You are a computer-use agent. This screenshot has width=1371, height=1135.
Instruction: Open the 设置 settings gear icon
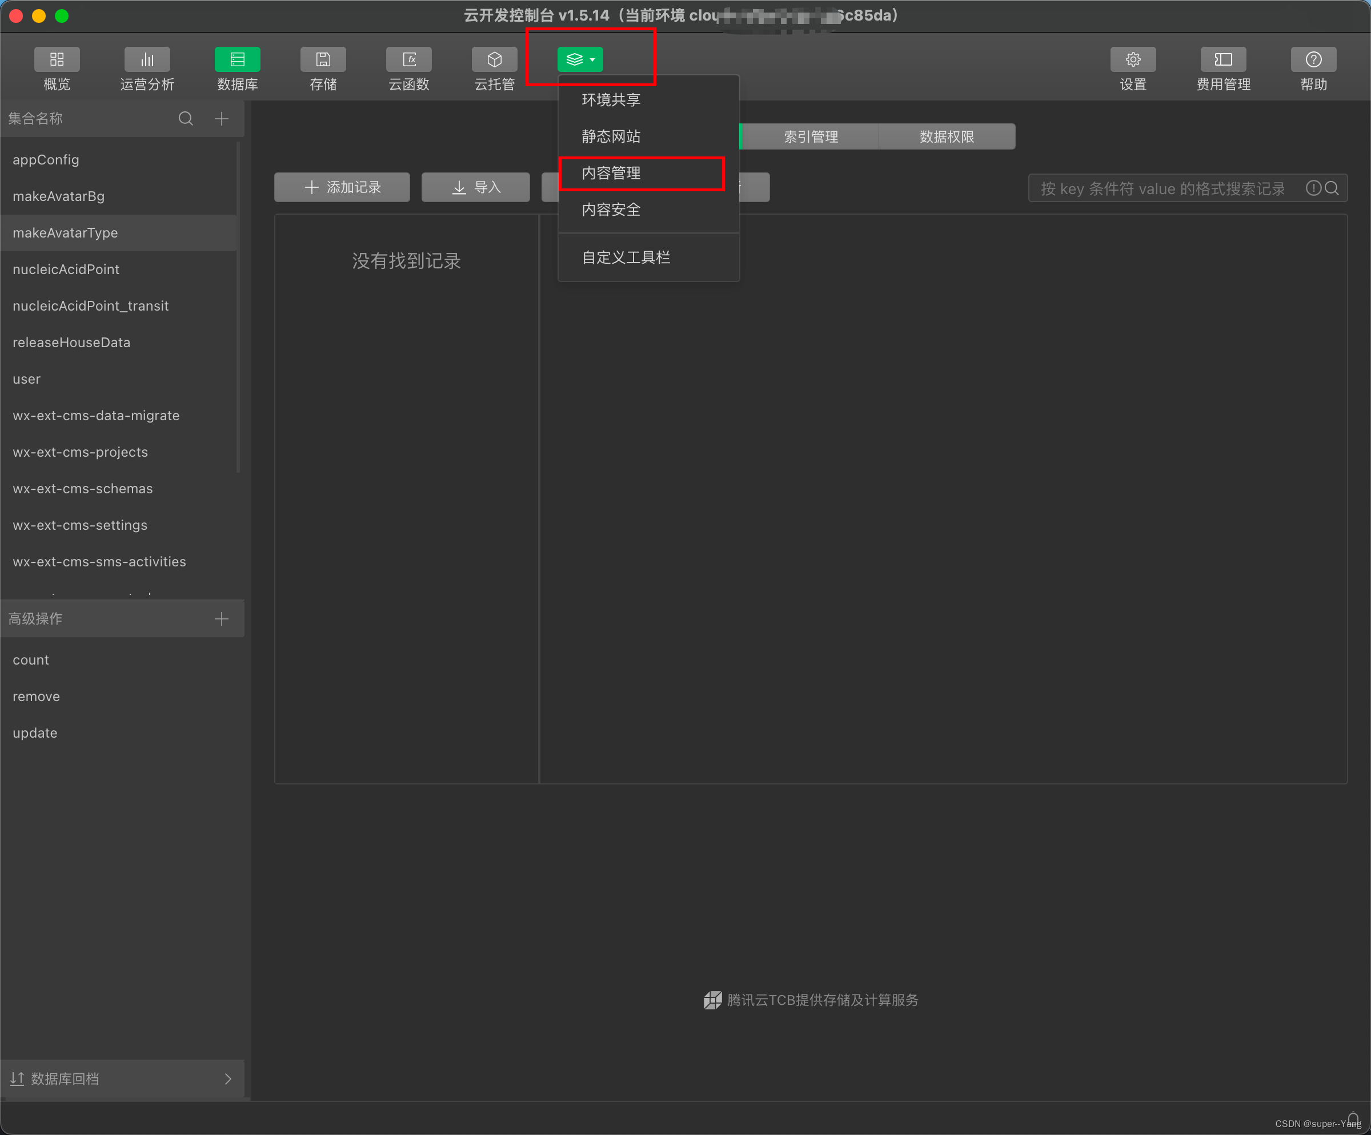click(x=1133, y=59)
